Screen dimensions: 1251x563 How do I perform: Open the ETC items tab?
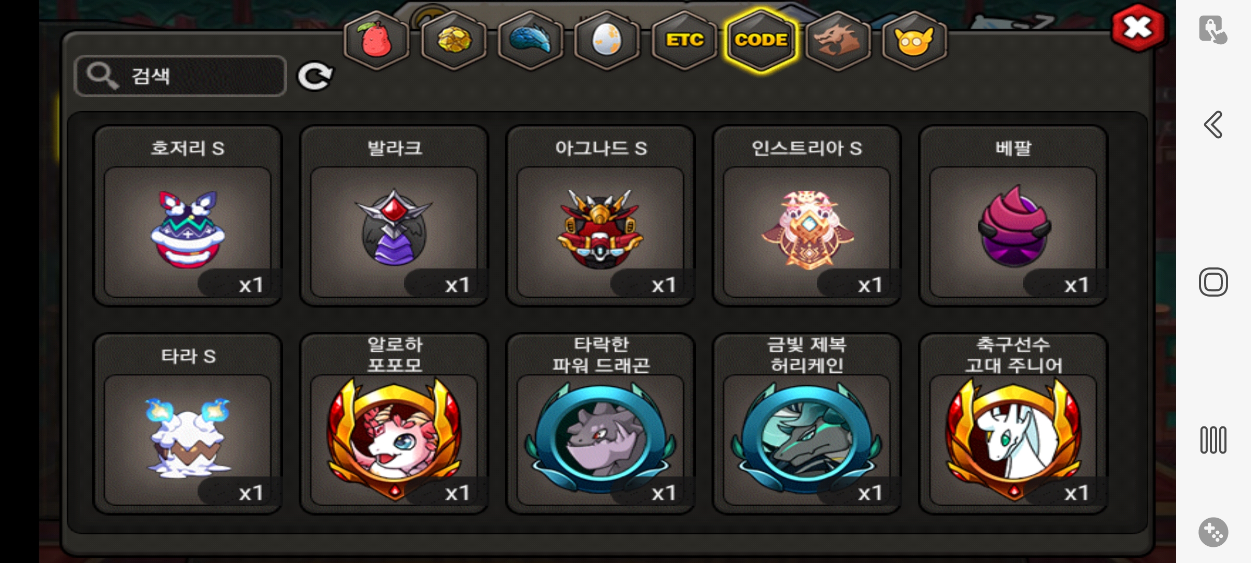click(x=684, y=40)
